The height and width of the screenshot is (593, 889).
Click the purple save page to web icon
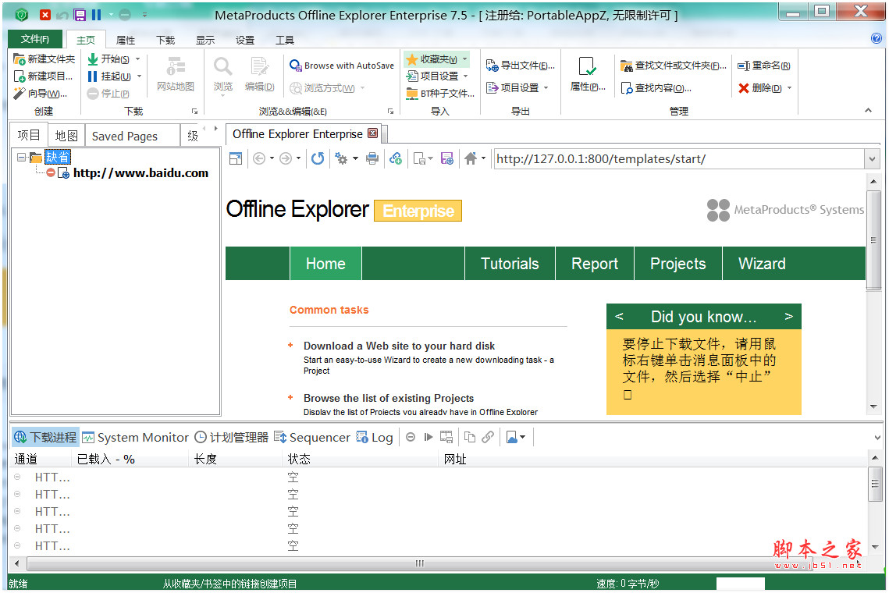(x=446, y=158)
